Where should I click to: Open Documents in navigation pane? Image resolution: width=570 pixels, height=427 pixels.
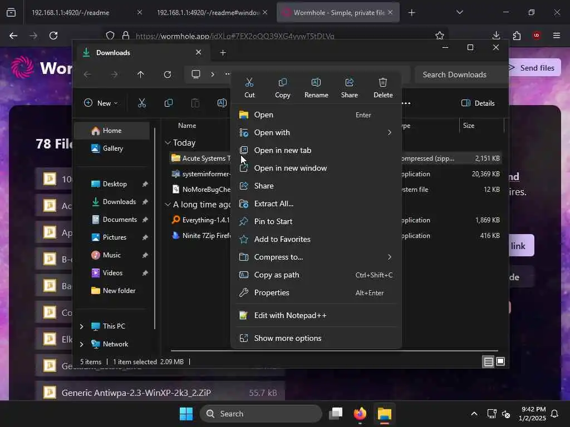coord(112,220)
